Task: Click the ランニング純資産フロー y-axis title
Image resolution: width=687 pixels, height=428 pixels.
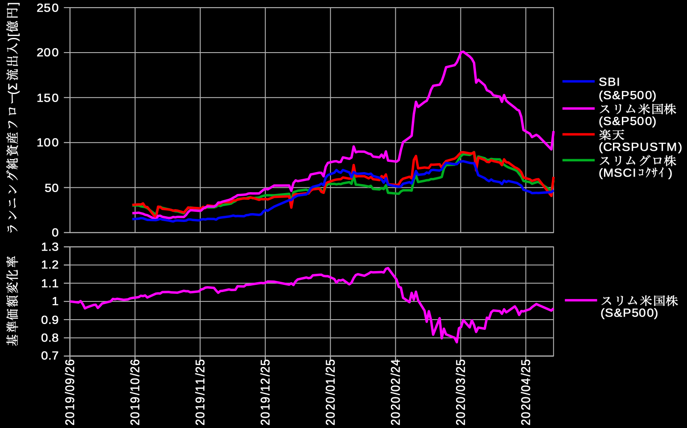Action: click(x=12, y=118)
